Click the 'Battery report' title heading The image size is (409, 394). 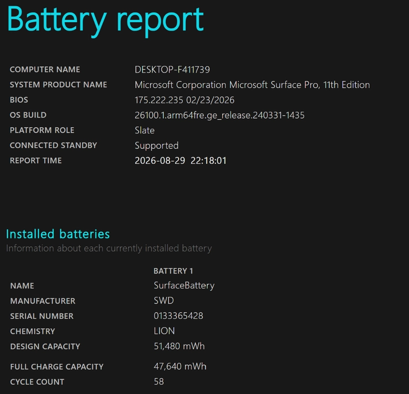pyautogui.click(x=105, y=22)
